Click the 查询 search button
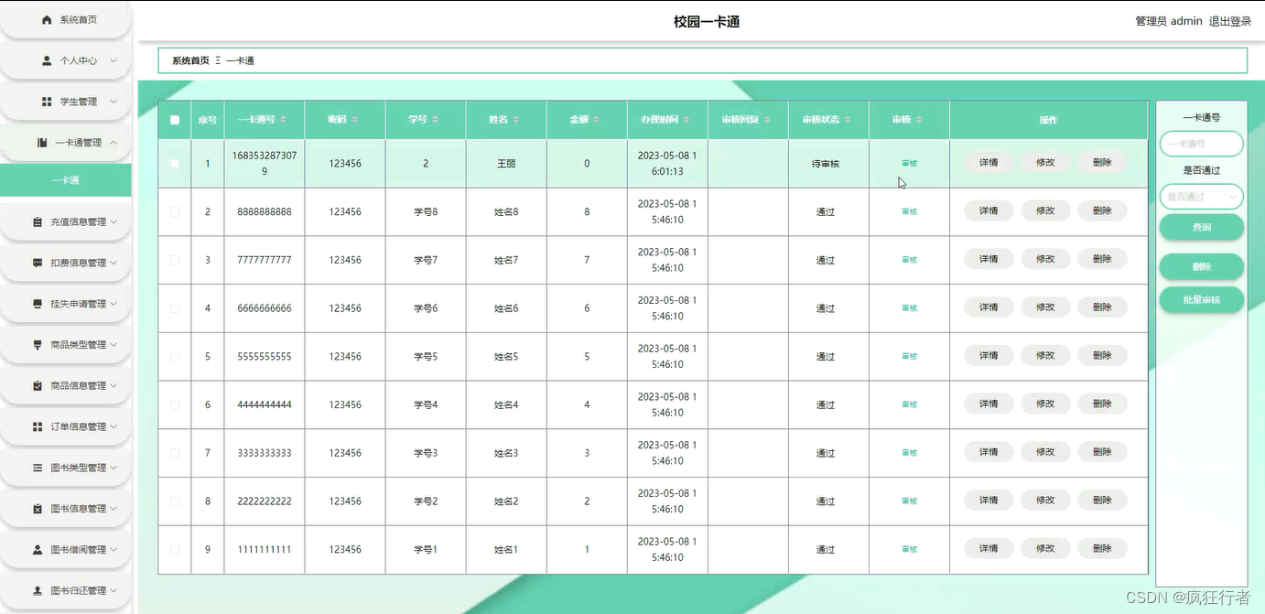Viewport: 1265px width, 614px height. coord(1201,227)
